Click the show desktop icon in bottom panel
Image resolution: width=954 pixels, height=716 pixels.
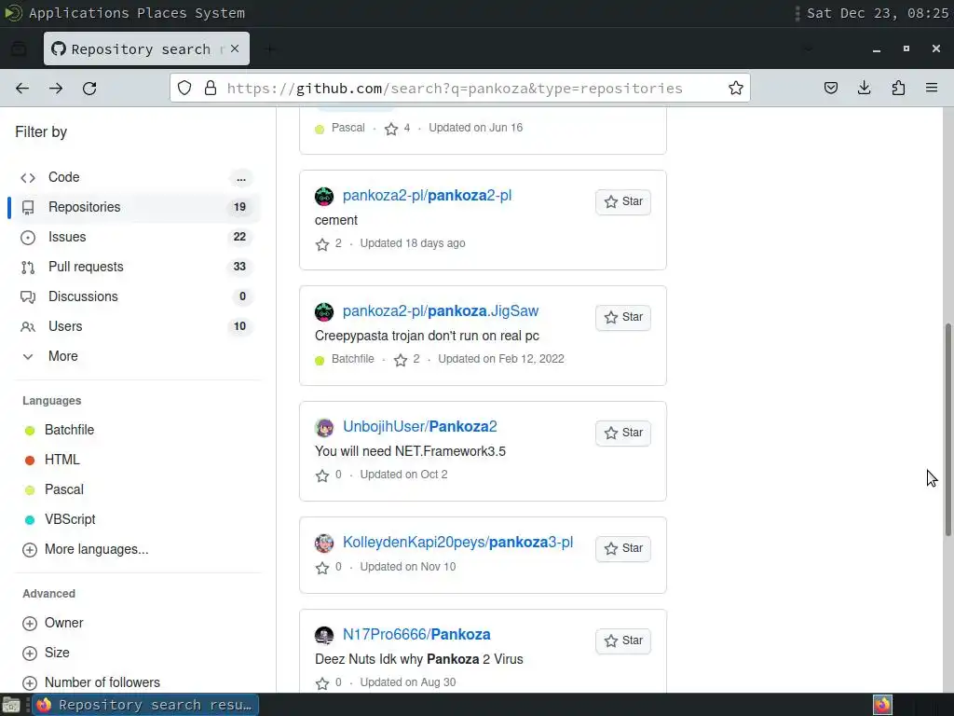[11, 705]
